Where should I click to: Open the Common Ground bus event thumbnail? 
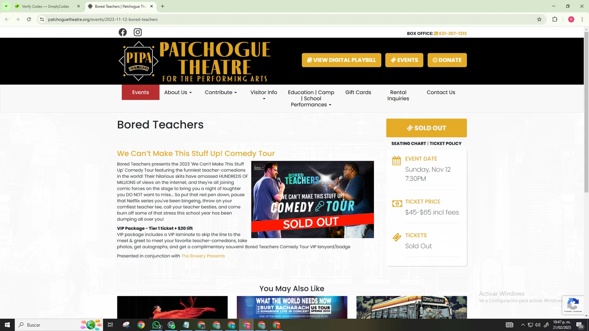412,307
